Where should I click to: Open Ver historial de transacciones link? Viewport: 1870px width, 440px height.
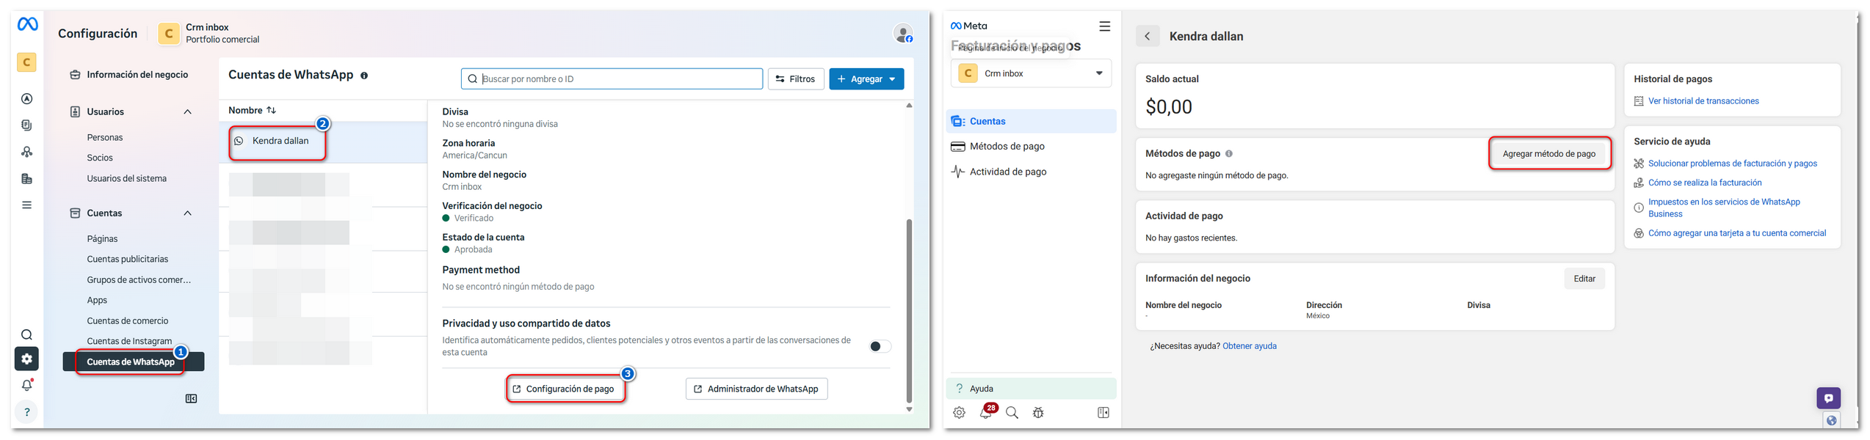coord(1703,101)
